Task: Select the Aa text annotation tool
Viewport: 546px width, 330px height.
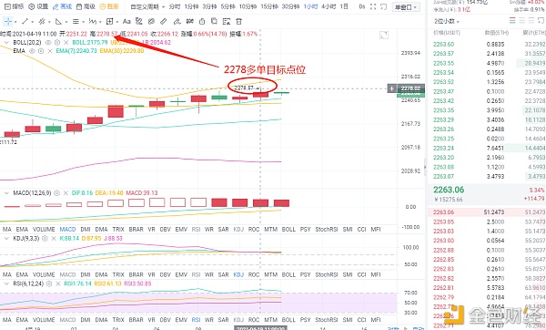Action: [126, 22]
